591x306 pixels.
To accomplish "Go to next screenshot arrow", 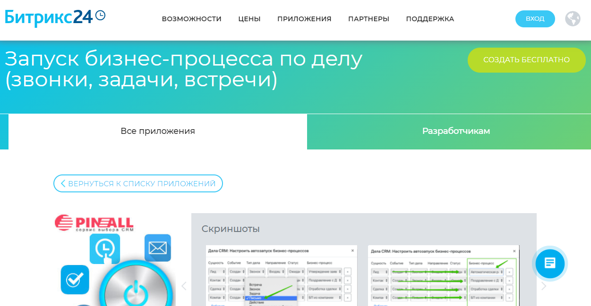I will [x=544, y=286].
